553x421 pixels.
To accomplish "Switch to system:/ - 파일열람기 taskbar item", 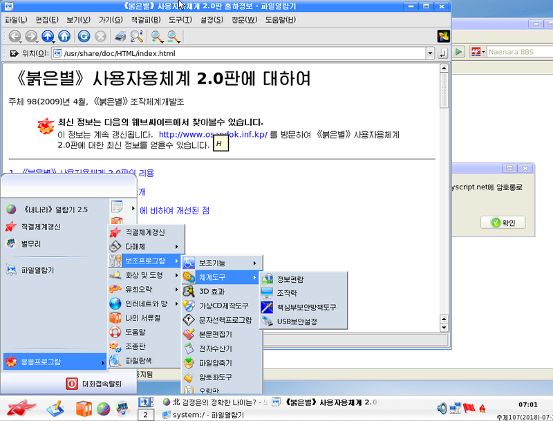I will tap(203, 415).
